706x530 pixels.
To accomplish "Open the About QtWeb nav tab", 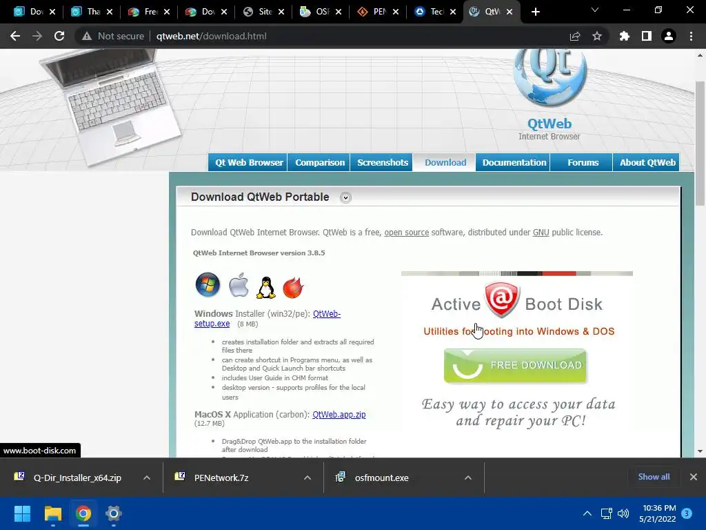I will 647,162.
